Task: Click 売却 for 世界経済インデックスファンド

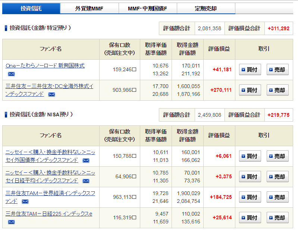Action: (x=277, y=197)
